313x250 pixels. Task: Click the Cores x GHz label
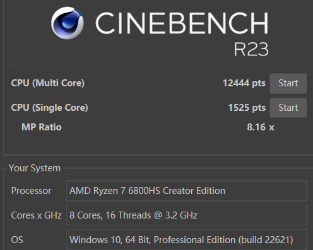36,215
